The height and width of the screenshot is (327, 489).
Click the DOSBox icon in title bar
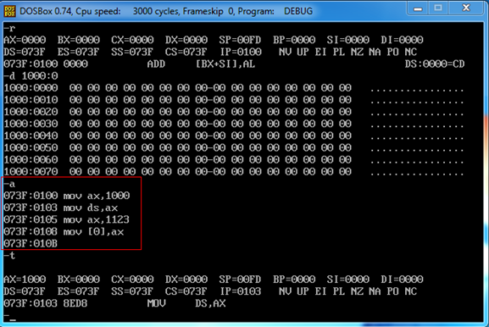[9, 11]
